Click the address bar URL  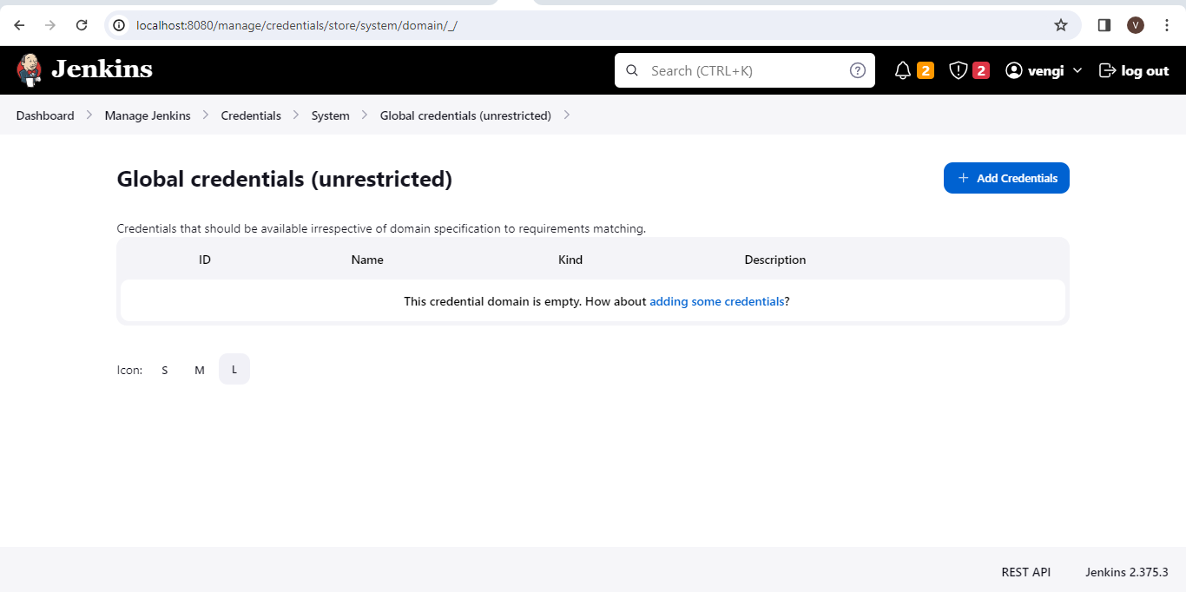(297, 25)
